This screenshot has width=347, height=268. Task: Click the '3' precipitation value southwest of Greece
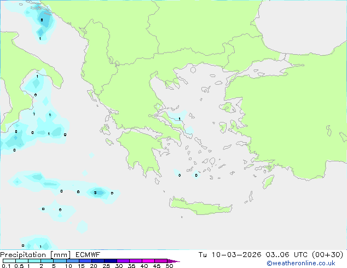95,193
